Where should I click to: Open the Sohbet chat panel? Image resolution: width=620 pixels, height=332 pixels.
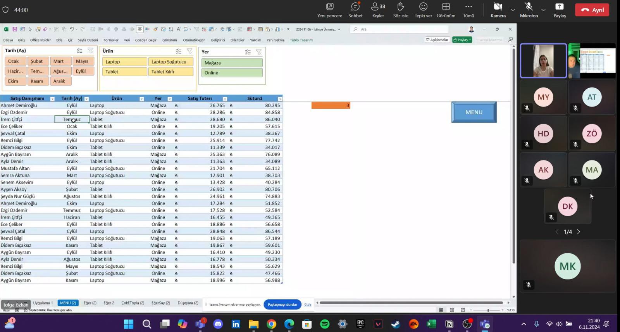click(355, 10)
